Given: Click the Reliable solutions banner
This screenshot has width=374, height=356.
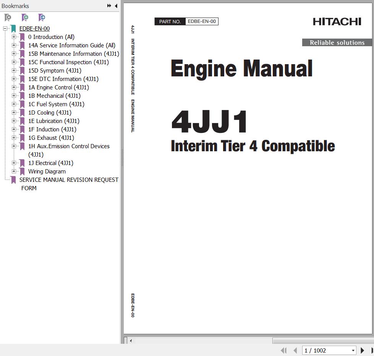Looking at the screenshot, I should [x=337, y=42].
